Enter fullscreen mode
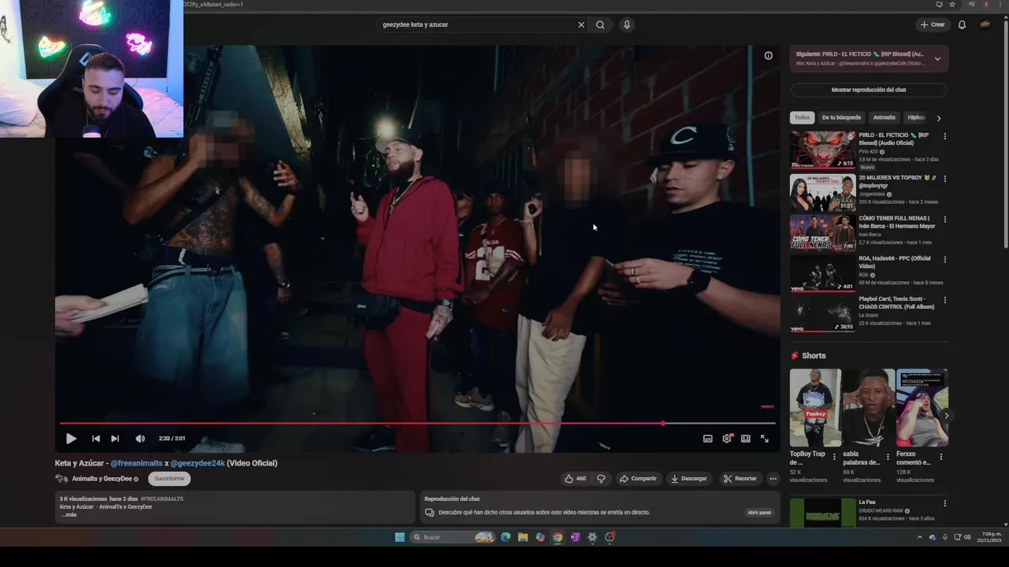Image resolution: width=1009 pixels, height=567 pixels. point(765,439)
